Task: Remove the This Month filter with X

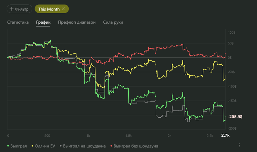Action: (x=64, y=9)
